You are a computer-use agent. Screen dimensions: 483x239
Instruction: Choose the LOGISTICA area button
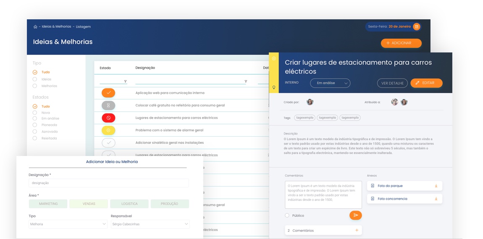pyautogui.click(x=129, y=204)
